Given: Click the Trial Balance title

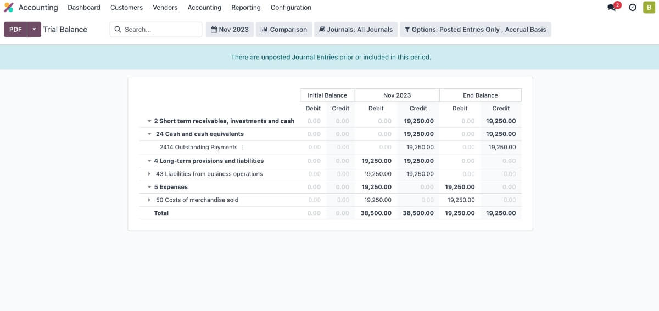Looking at the screenshot, I should 65,30.
